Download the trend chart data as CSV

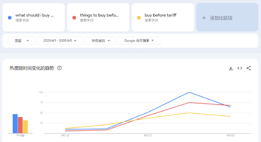(x=230, y=68)
